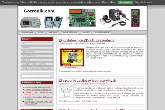Screen dimensions: 165x110
Task: Follow zasilacze laboratoryjne link in second paragraph
Action: pos(111,94)
